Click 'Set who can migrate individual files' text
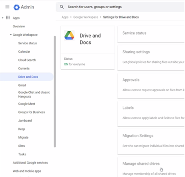Screen dimensions: 185x177 153,146
